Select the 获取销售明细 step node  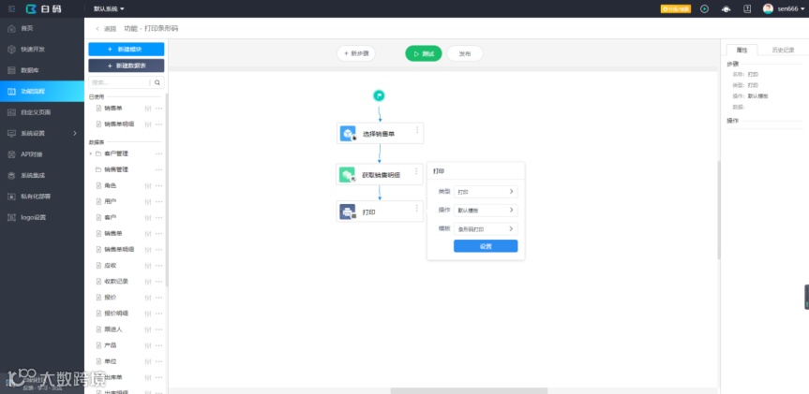380,174
